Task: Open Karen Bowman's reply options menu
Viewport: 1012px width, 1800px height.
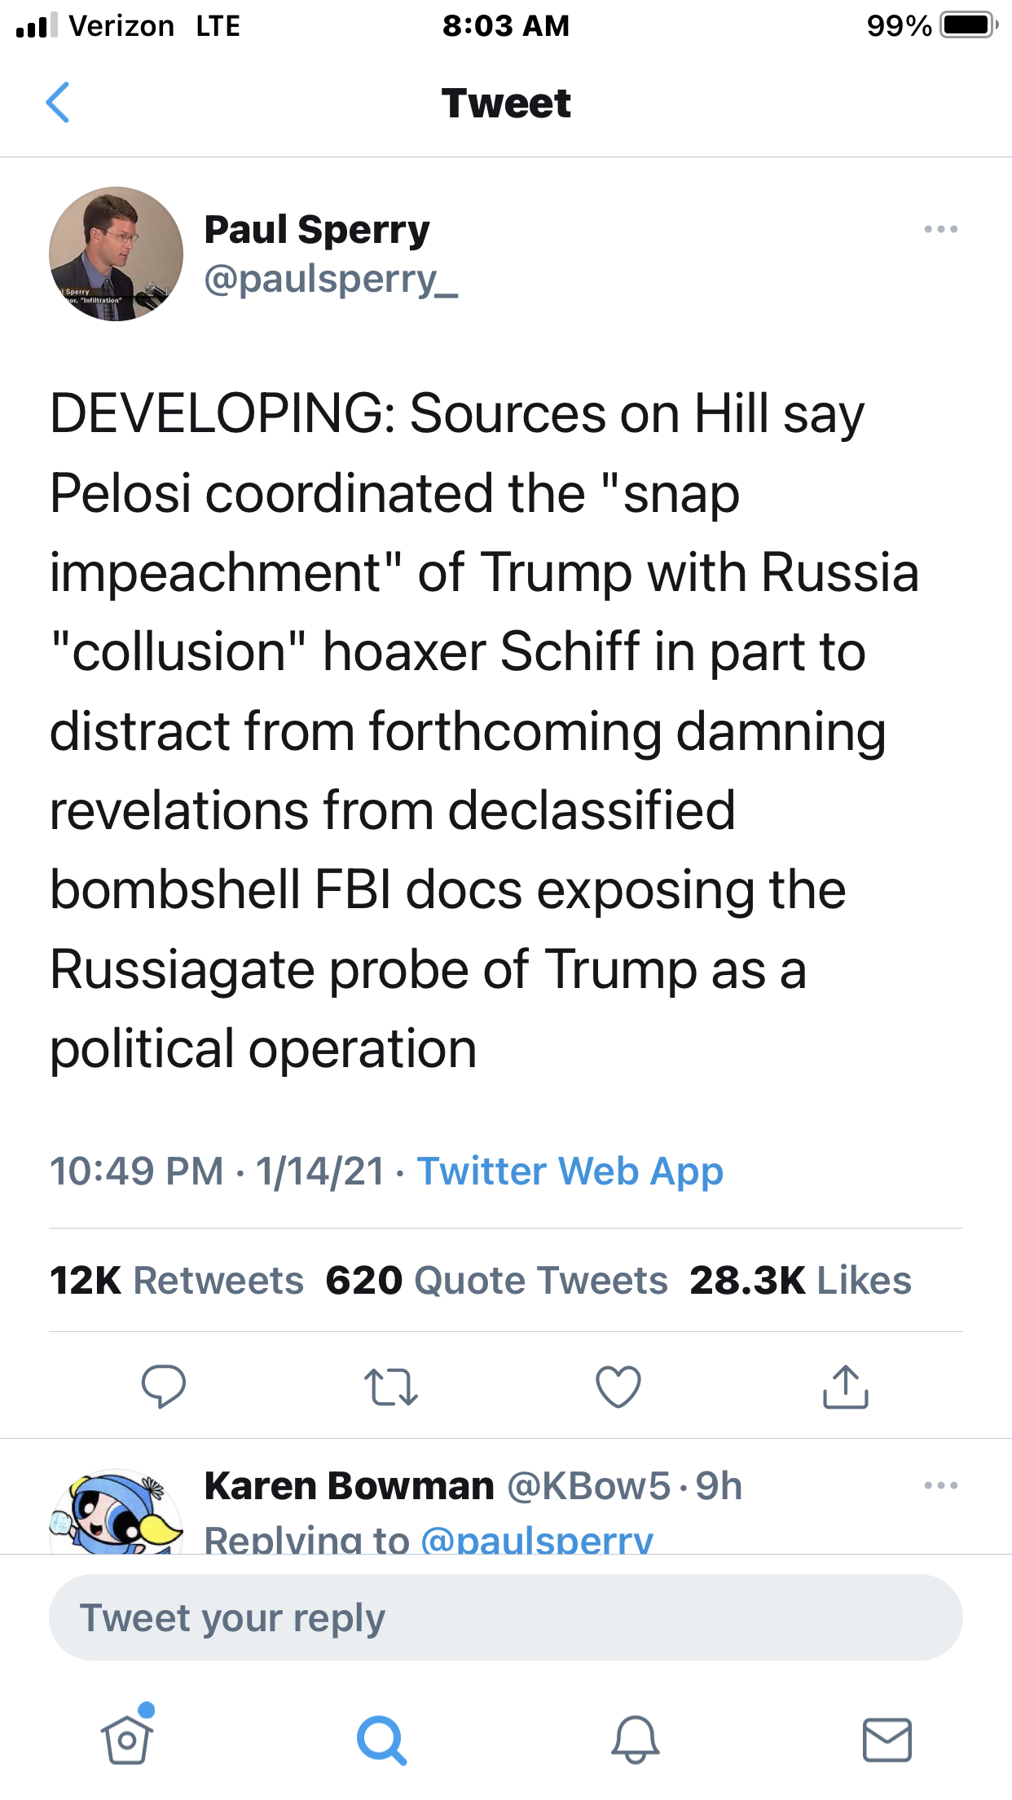Action: coord(940,1485)
